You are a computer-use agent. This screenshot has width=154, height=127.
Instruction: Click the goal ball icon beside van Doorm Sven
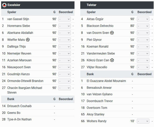point(112,33)
